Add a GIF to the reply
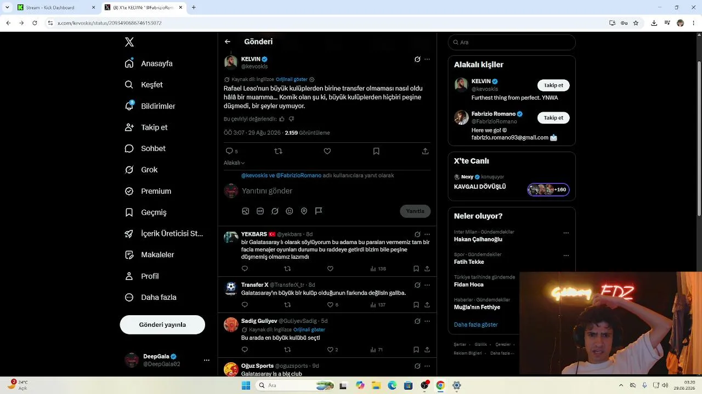This screenshot has width=702, height=394. click(260, 211)
